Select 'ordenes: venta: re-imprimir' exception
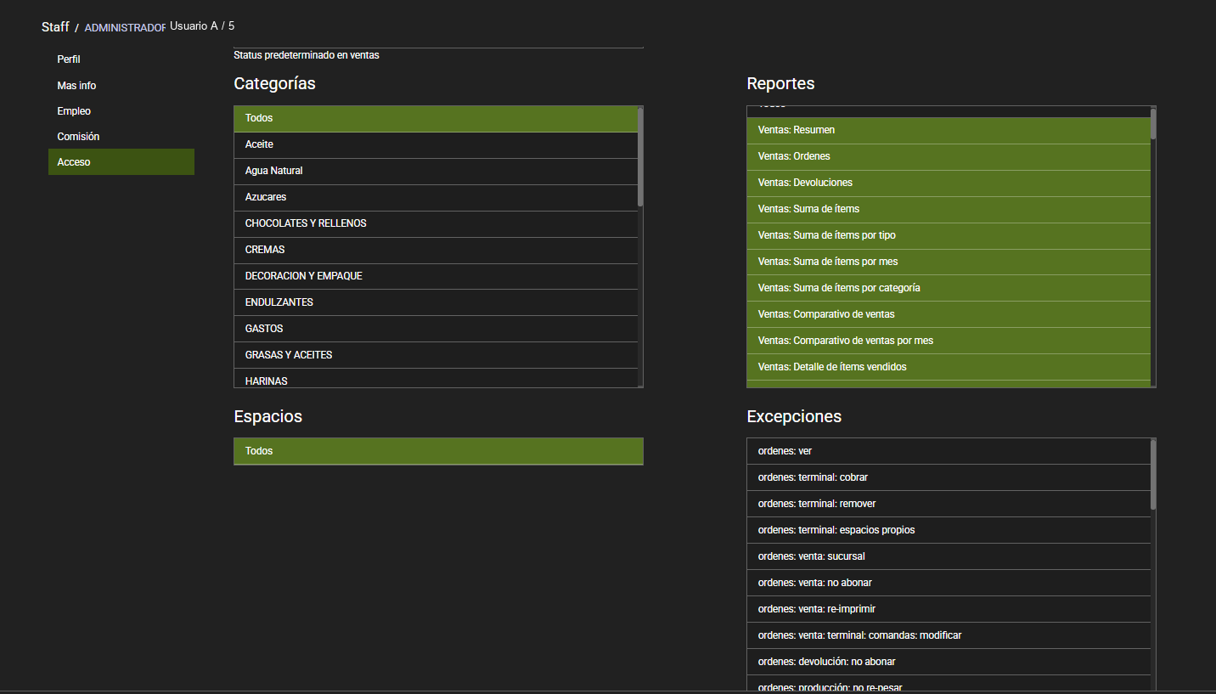1216x694 pixels. click(x=949, y=610)
